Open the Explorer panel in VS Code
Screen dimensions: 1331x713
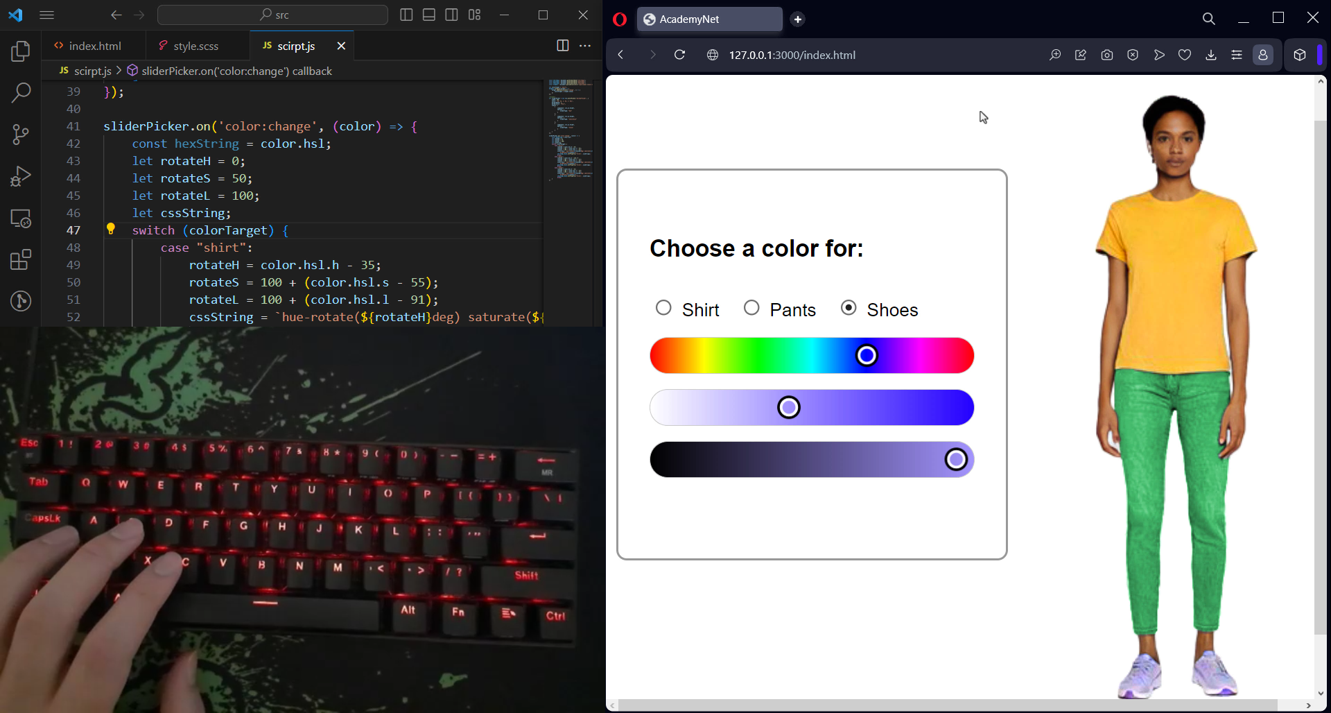pyautogui.click(x=21, y=51)
